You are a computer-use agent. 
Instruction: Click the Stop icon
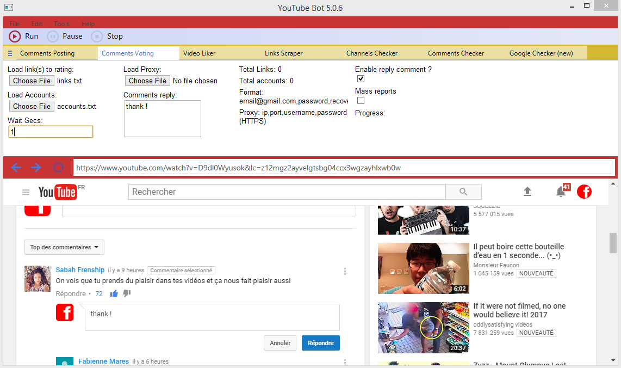click(97, 36)
